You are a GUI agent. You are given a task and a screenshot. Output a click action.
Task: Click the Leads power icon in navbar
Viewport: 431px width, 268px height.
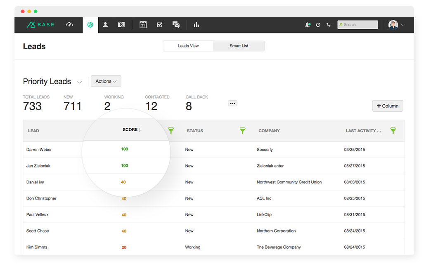coord(90,25)
